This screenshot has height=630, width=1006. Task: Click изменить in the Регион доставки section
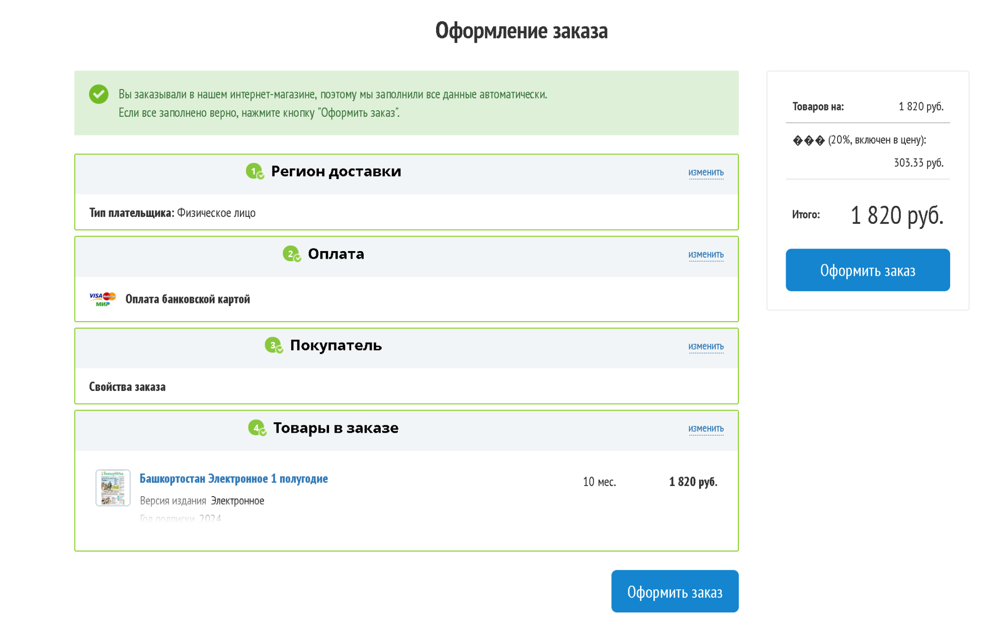click(706, 173)
